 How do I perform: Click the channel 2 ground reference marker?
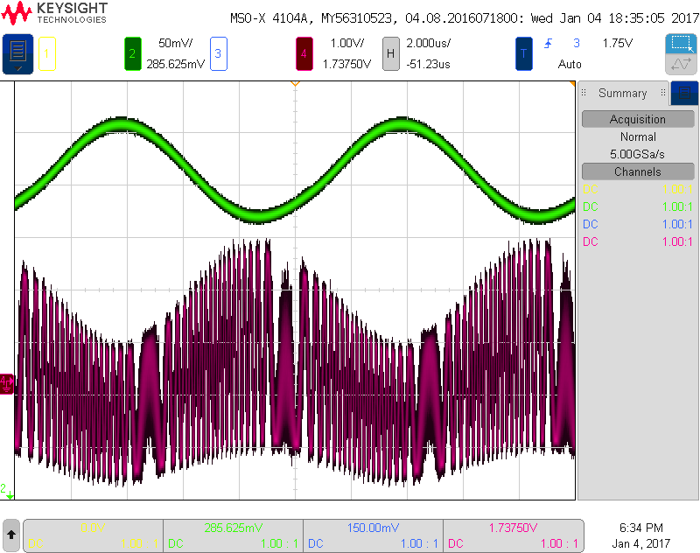[x=7, y=491]
